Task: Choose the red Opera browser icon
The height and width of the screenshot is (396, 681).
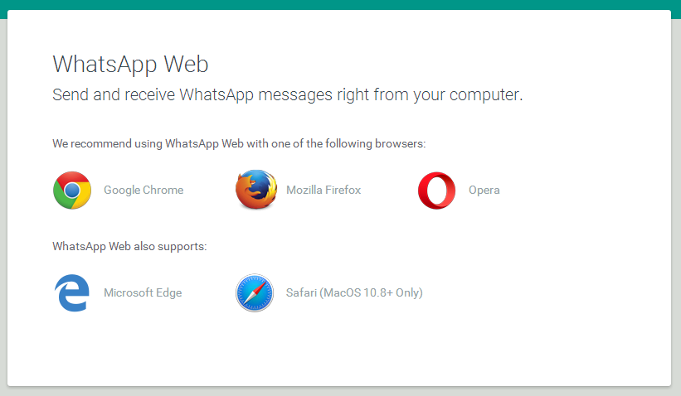Action: [x=436, y=191]
